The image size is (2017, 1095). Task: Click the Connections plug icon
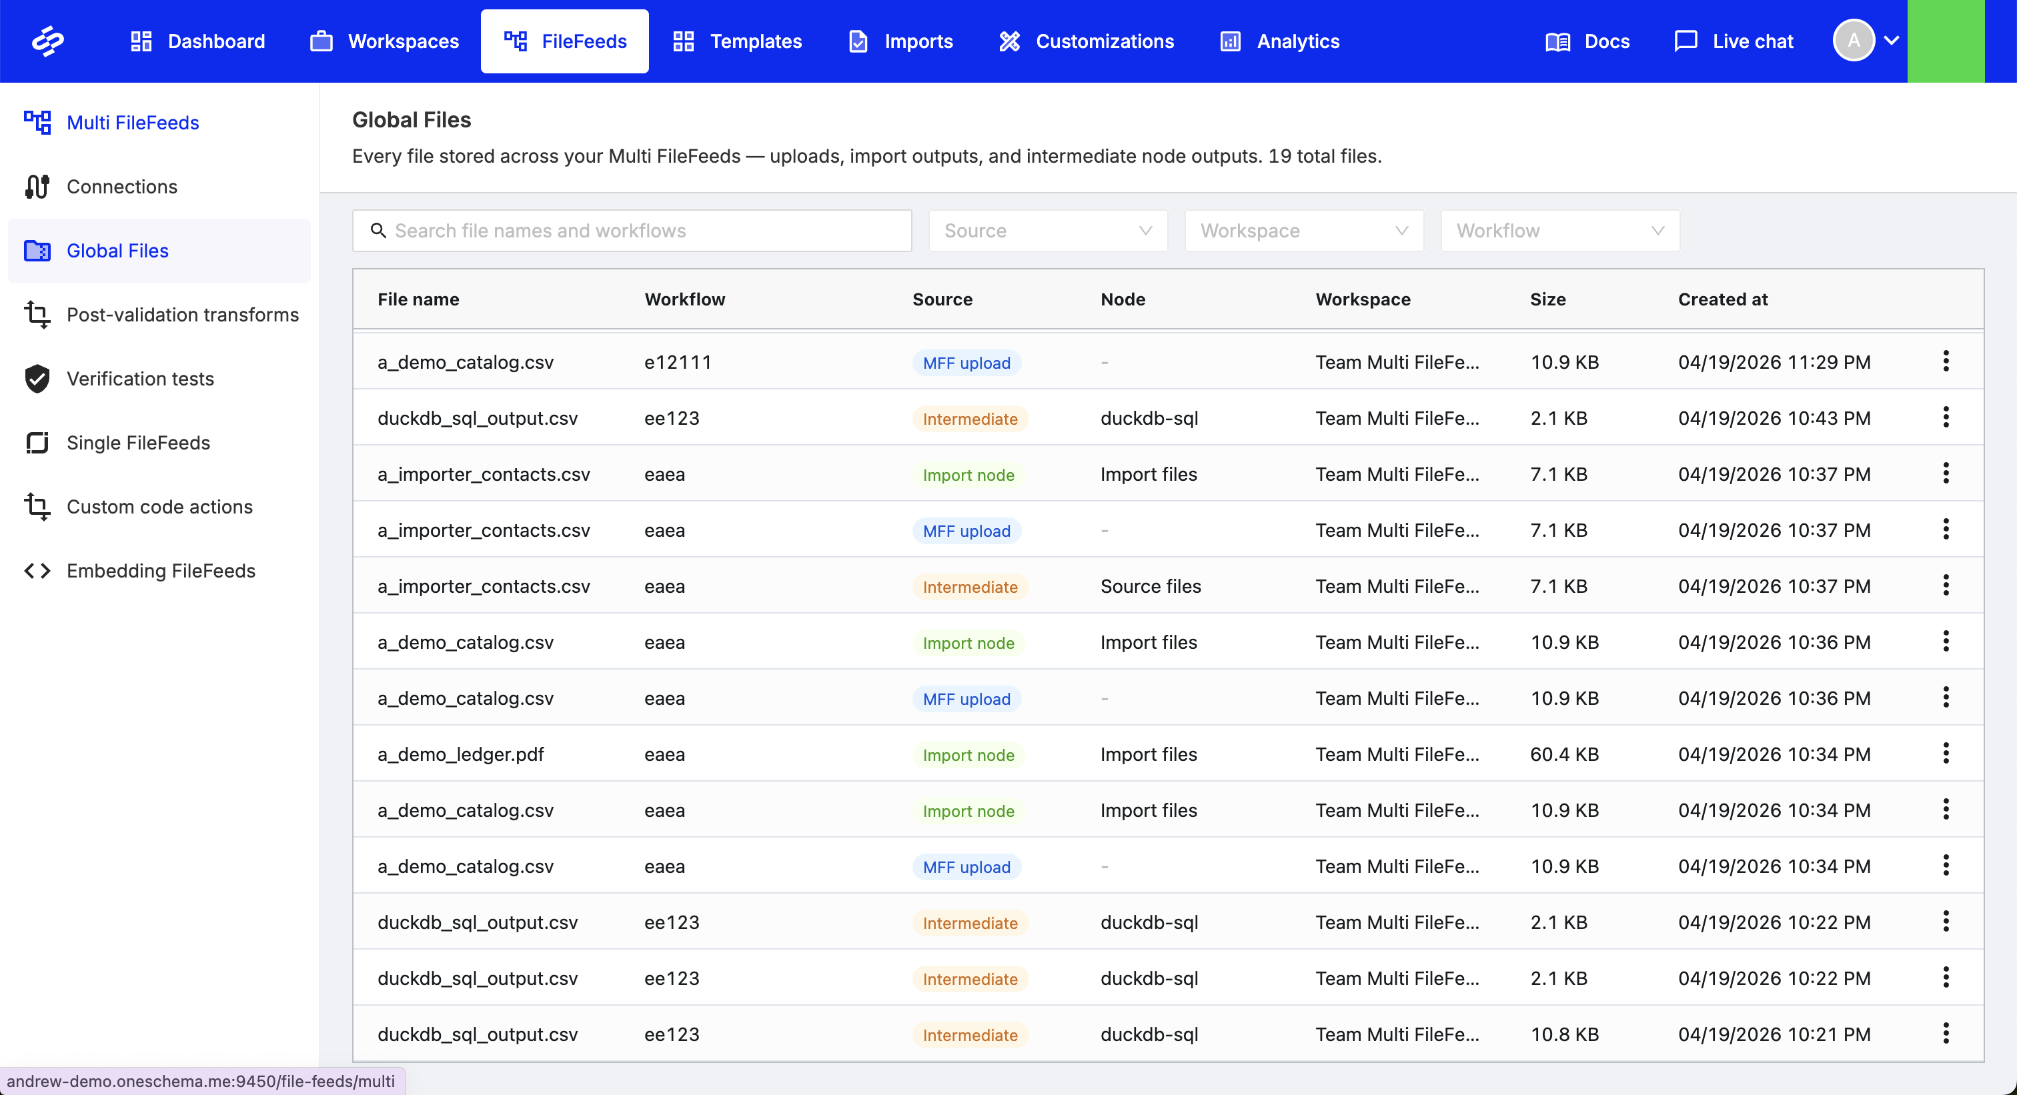pos(37,187)
